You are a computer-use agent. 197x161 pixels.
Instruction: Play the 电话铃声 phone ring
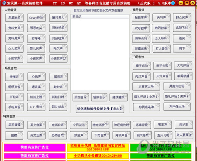tap(58, 125)
